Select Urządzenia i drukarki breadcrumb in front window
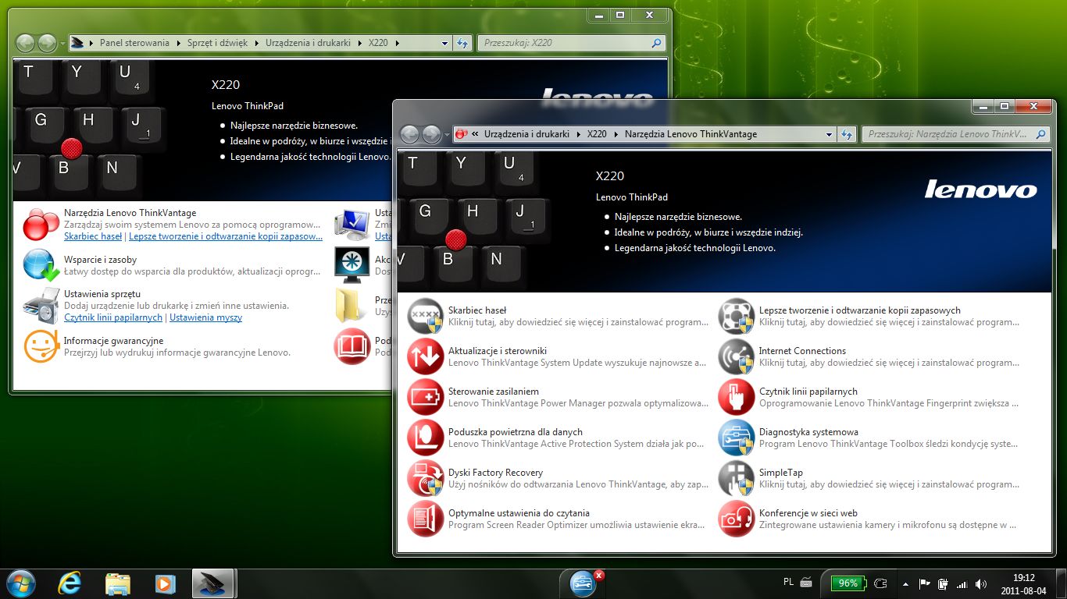The height and width of the screenshot is (599, 1067). pos(526,134)
